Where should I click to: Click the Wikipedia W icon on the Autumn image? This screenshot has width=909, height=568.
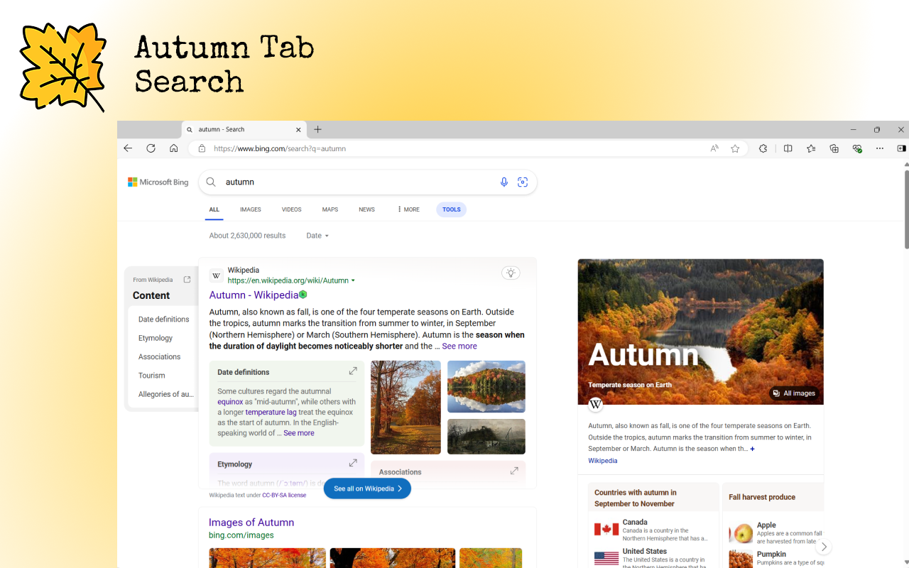(595, 404)
